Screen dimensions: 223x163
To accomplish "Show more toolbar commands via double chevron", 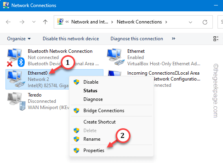I will click(174, 38).
